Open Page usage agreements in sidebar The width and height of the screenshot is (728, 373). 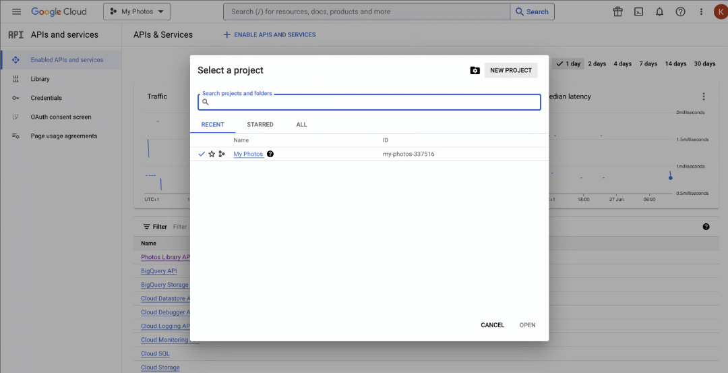(x=63, y=136)
